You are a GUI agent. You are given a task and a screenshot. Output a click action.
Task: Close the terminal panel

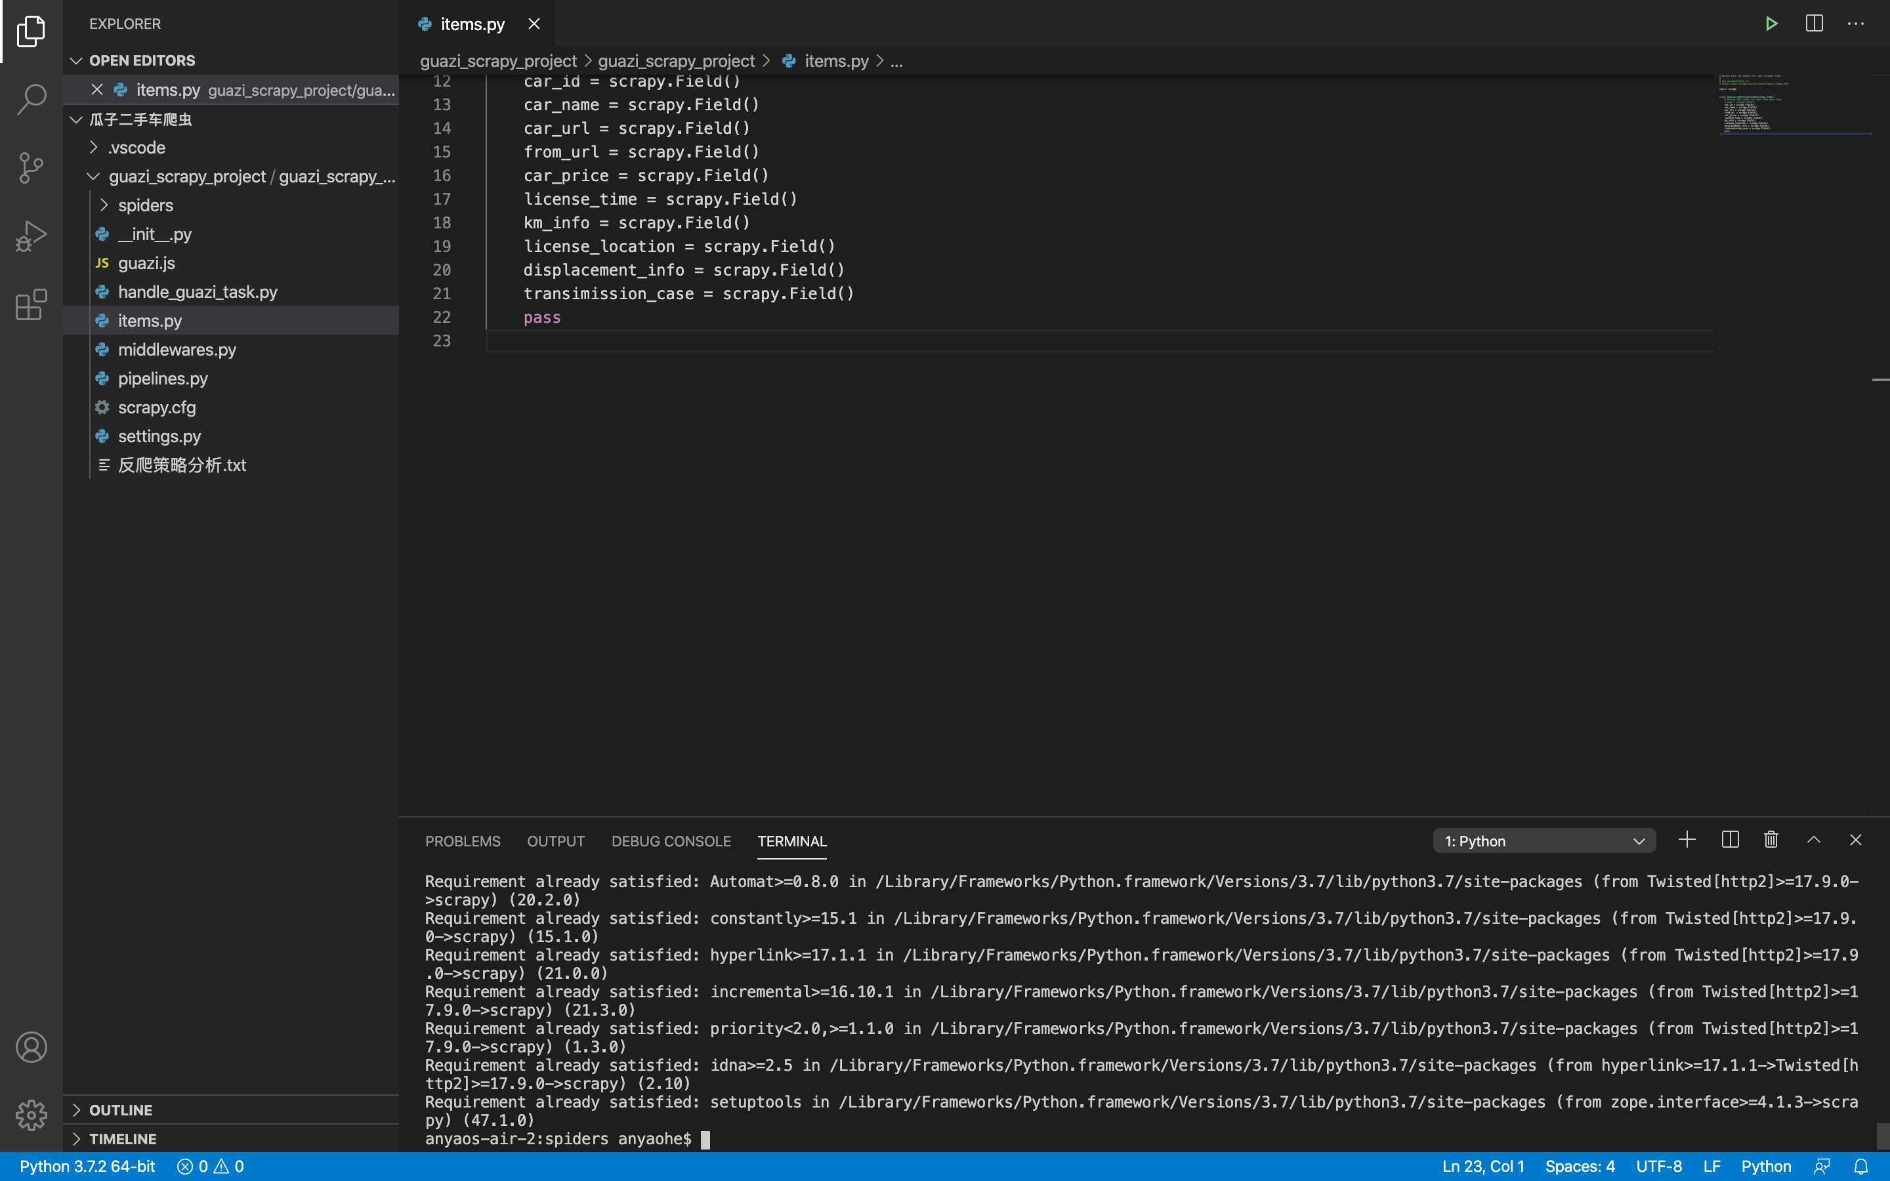(1856, 840)
